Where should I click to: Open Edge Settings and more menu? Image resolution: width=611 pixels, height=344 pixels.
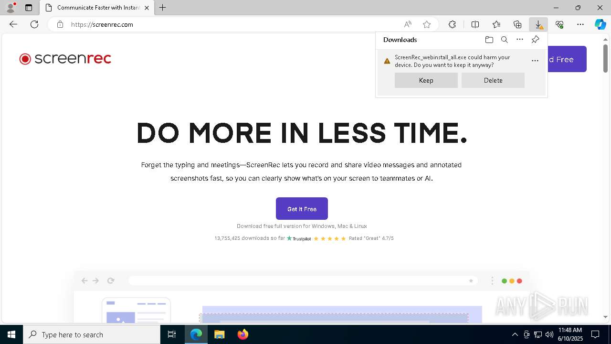pyautogui.click(x=580, y=24)
